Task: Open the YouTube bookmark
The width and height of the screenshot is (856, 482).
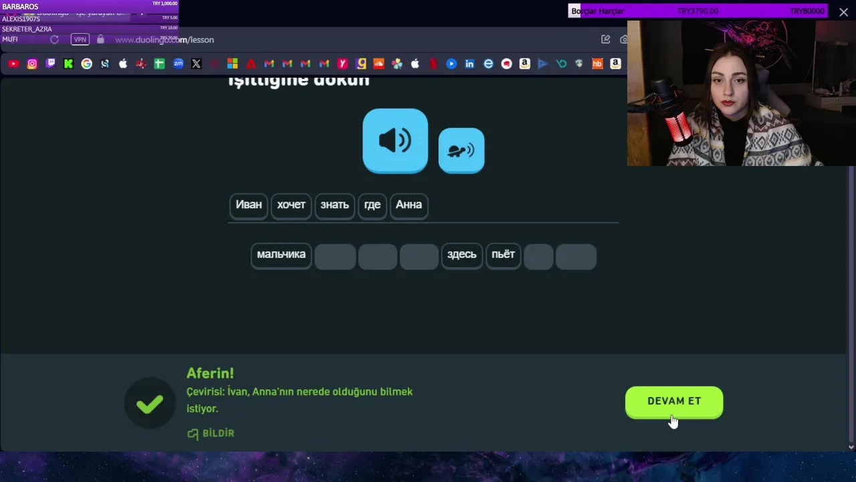Action: click(13, 64)
